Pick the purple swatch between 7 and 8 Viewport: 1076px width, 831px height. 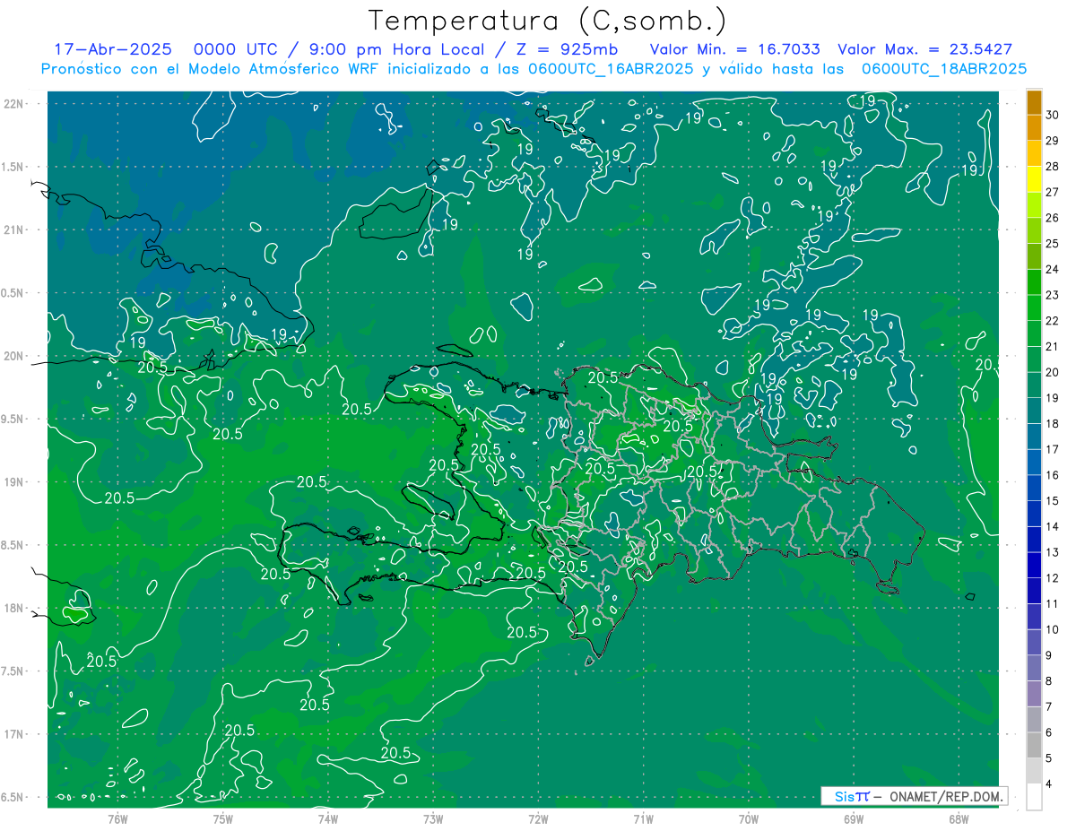1034,695
